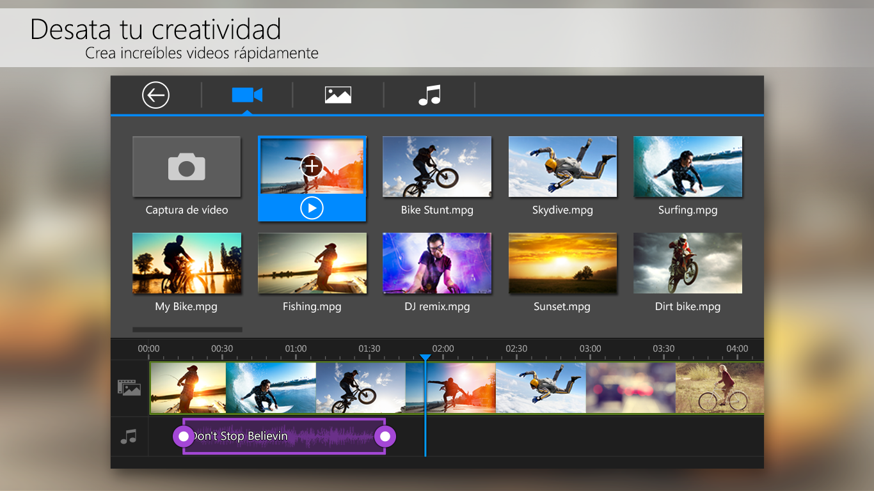Select the Skydive.mpg video clip
The width and height of the screenshot is (874, 491).
coord(562,166)
